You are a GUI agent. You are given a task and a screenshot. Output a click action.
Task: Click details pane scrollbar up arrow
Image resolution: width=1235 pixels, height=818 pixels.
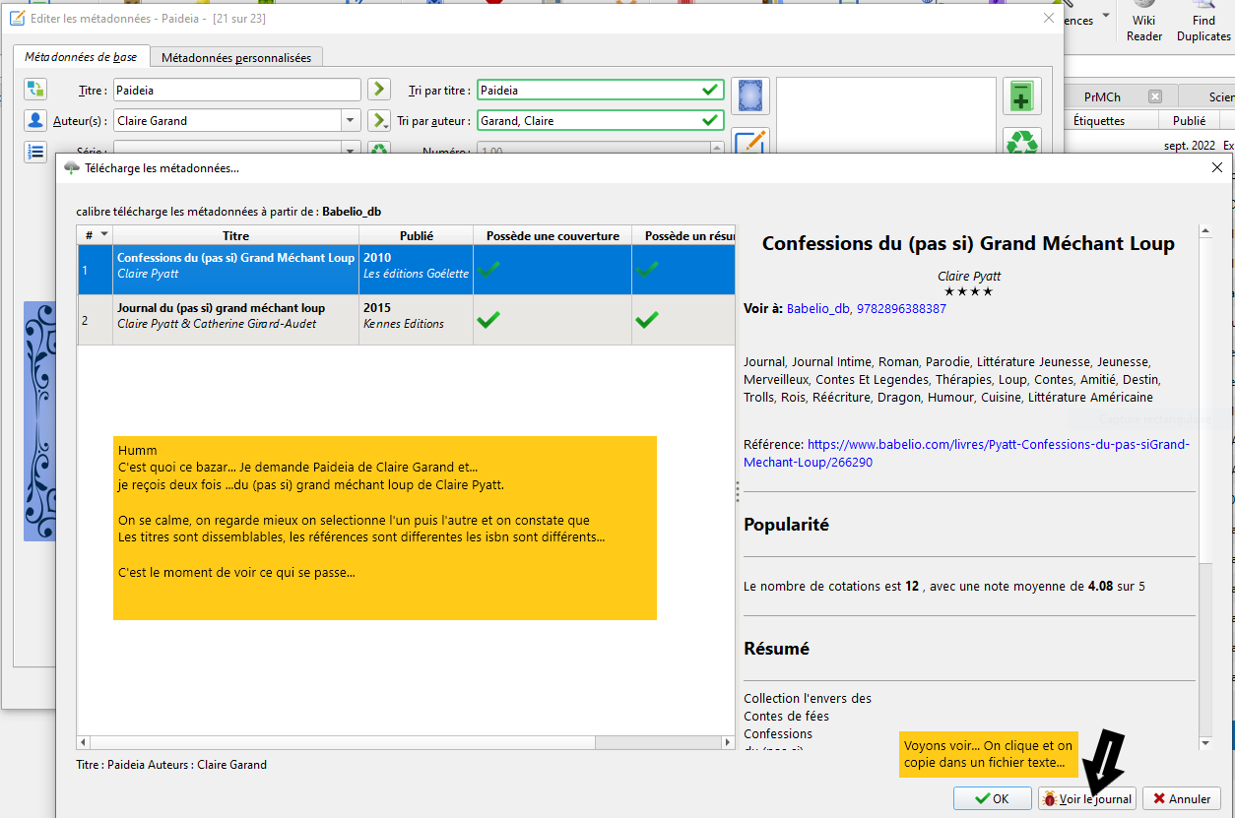[x=1204, y=232]
